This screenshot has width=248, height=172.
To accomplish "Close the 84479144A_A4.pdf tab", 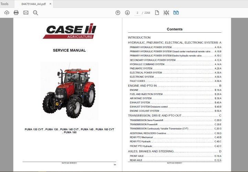I will click(x=50, y=4).
